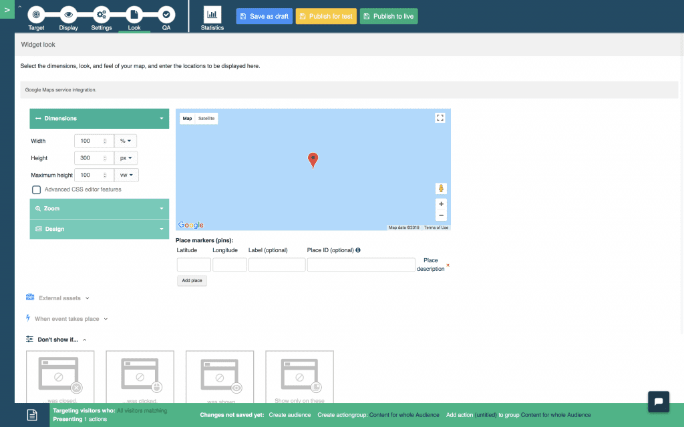The width and height of the screenshot is (684, 427).
Task: Expand the Zoom panel
Action: [x=99, y=209]
